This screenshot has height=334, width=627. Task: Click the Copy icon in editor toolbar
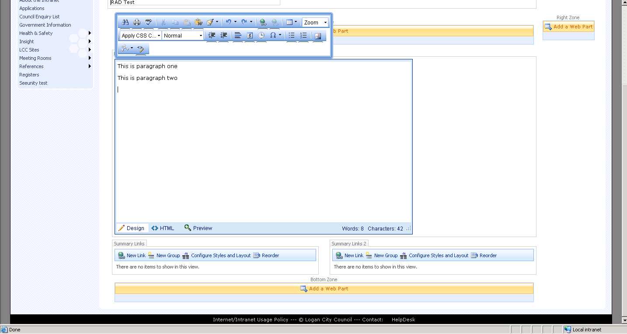coord(175,22)
